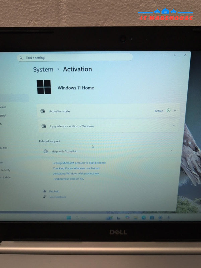Go back to System in the breadcrumb
The width and height of the screenshot is (201, 268).
point(43,70)
